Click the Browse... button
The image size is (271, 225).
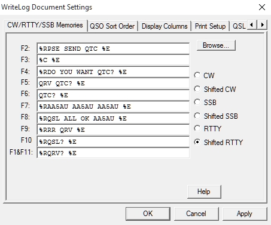(216, 45)
